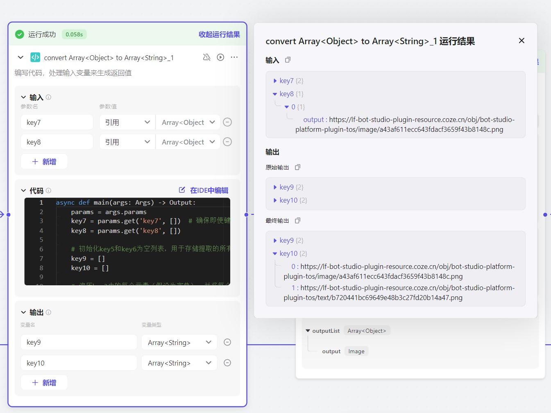Viewport: 551px width, 413px height.
Task: Remove the key7 input parameter
Action: [227, 122]
